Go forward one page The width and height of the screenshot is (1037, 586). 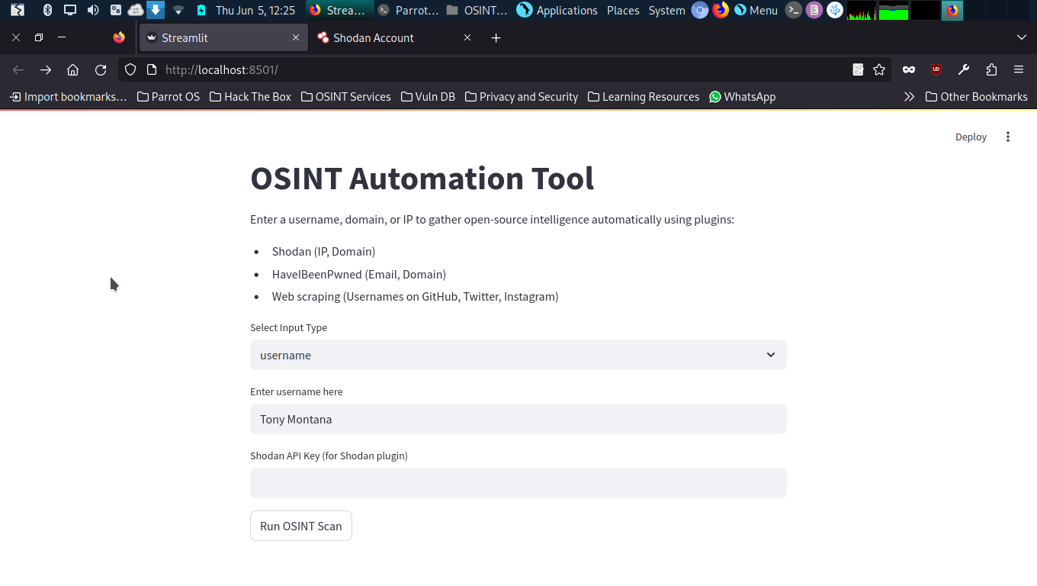(46, 69)
